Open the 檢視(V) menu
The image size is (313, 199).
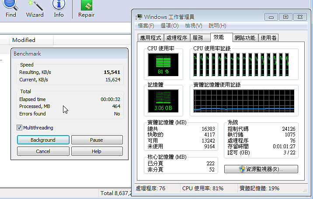(193, 26)
